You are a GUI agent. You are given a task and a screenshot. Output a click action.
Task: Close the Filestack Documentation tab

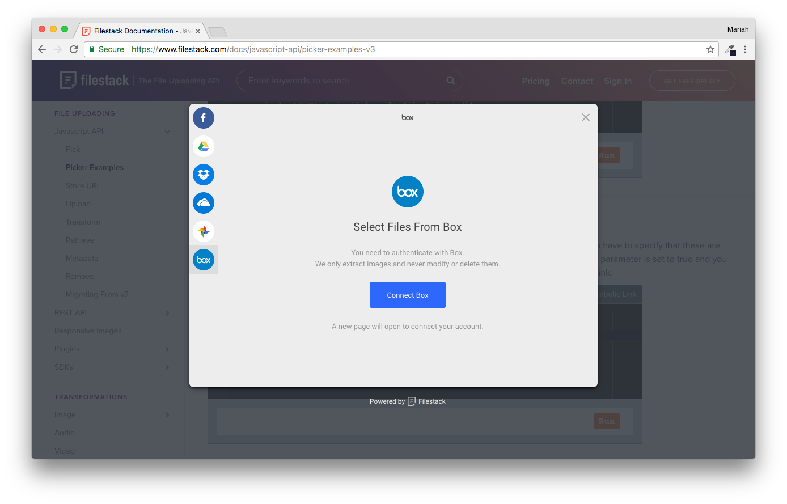[198, 31]
